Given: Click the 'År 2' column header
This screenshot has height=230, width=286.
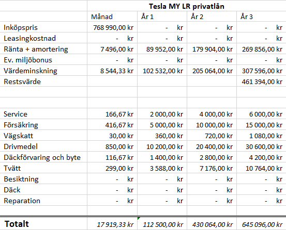Looking at the screenshot, I should (212, 17).
